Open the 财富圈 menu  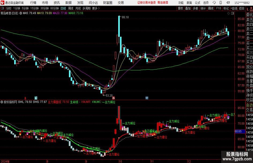tap(108, 3)
